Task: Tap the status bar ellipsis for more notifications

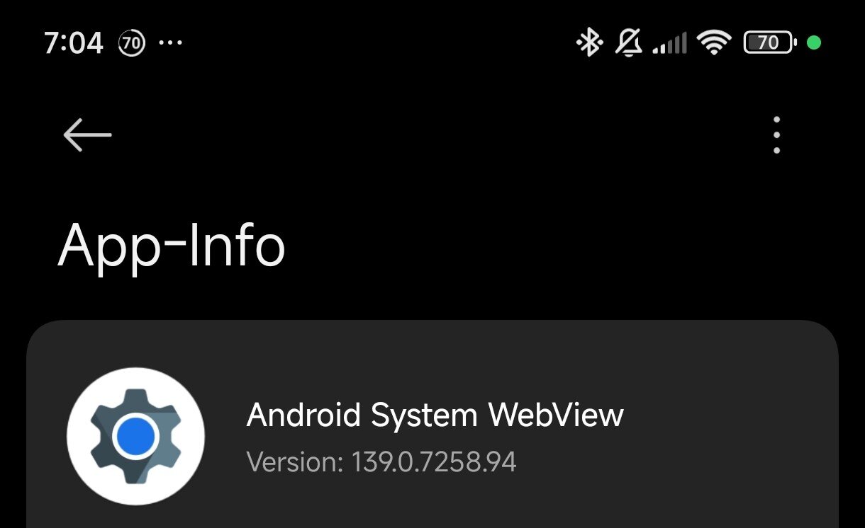Action: pyautogui.click(x=170, y=43)
